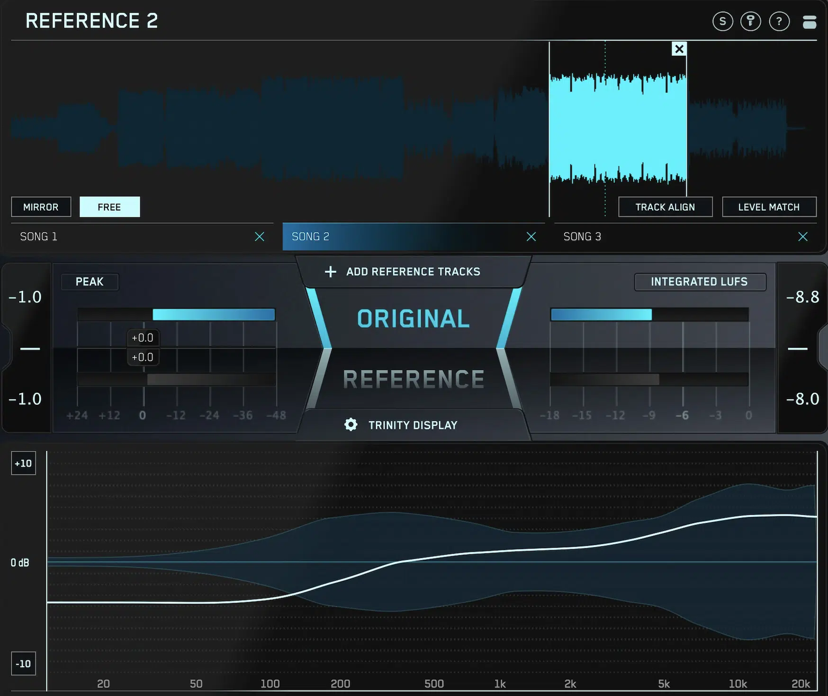Screen dimensions: 828x696
Task: Click the upper -1.0 peak readout
Action: coord(25,297)
